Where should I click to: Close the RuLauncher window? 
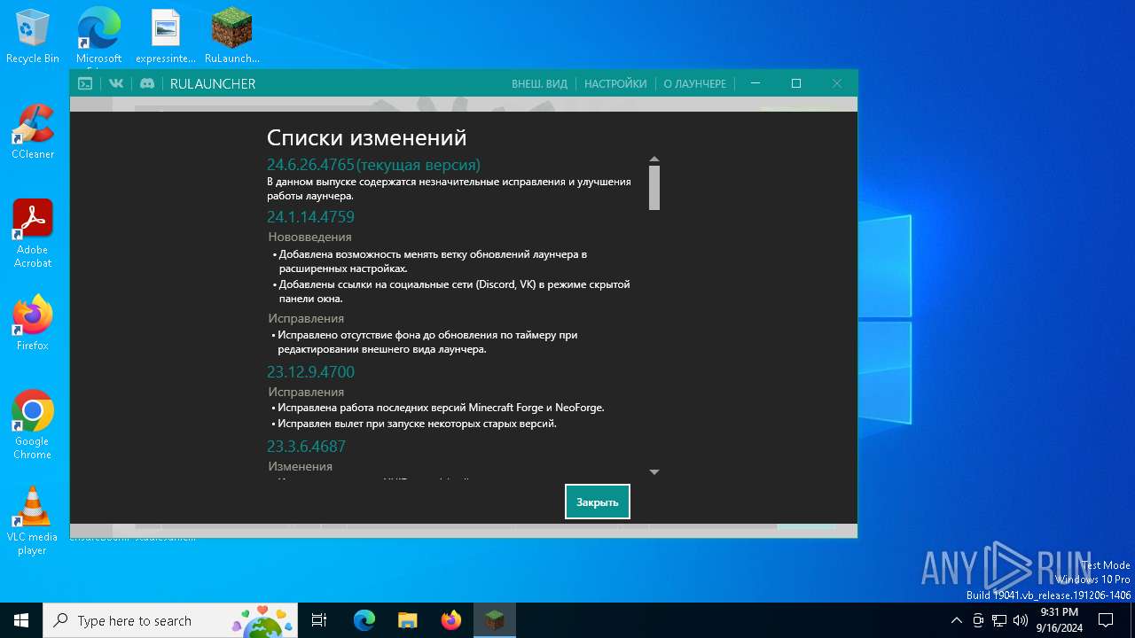tap(837, 83)
